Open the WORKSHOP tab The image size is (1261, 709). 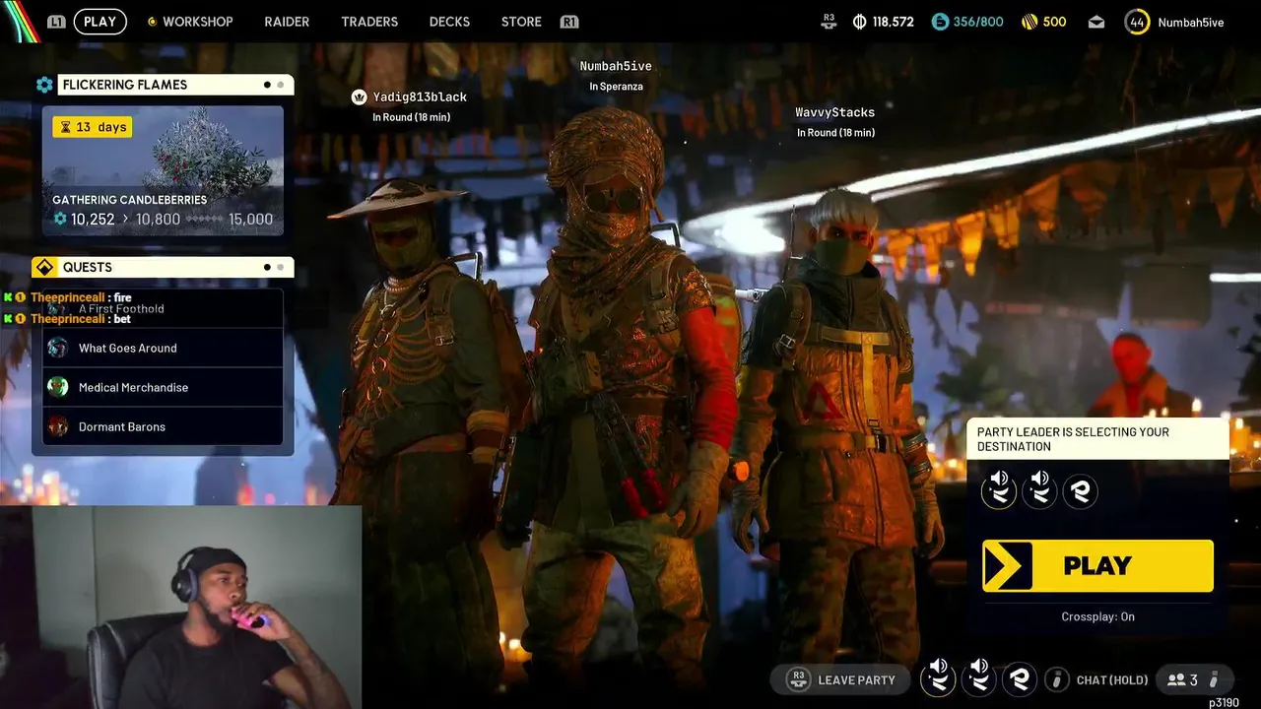197,22
